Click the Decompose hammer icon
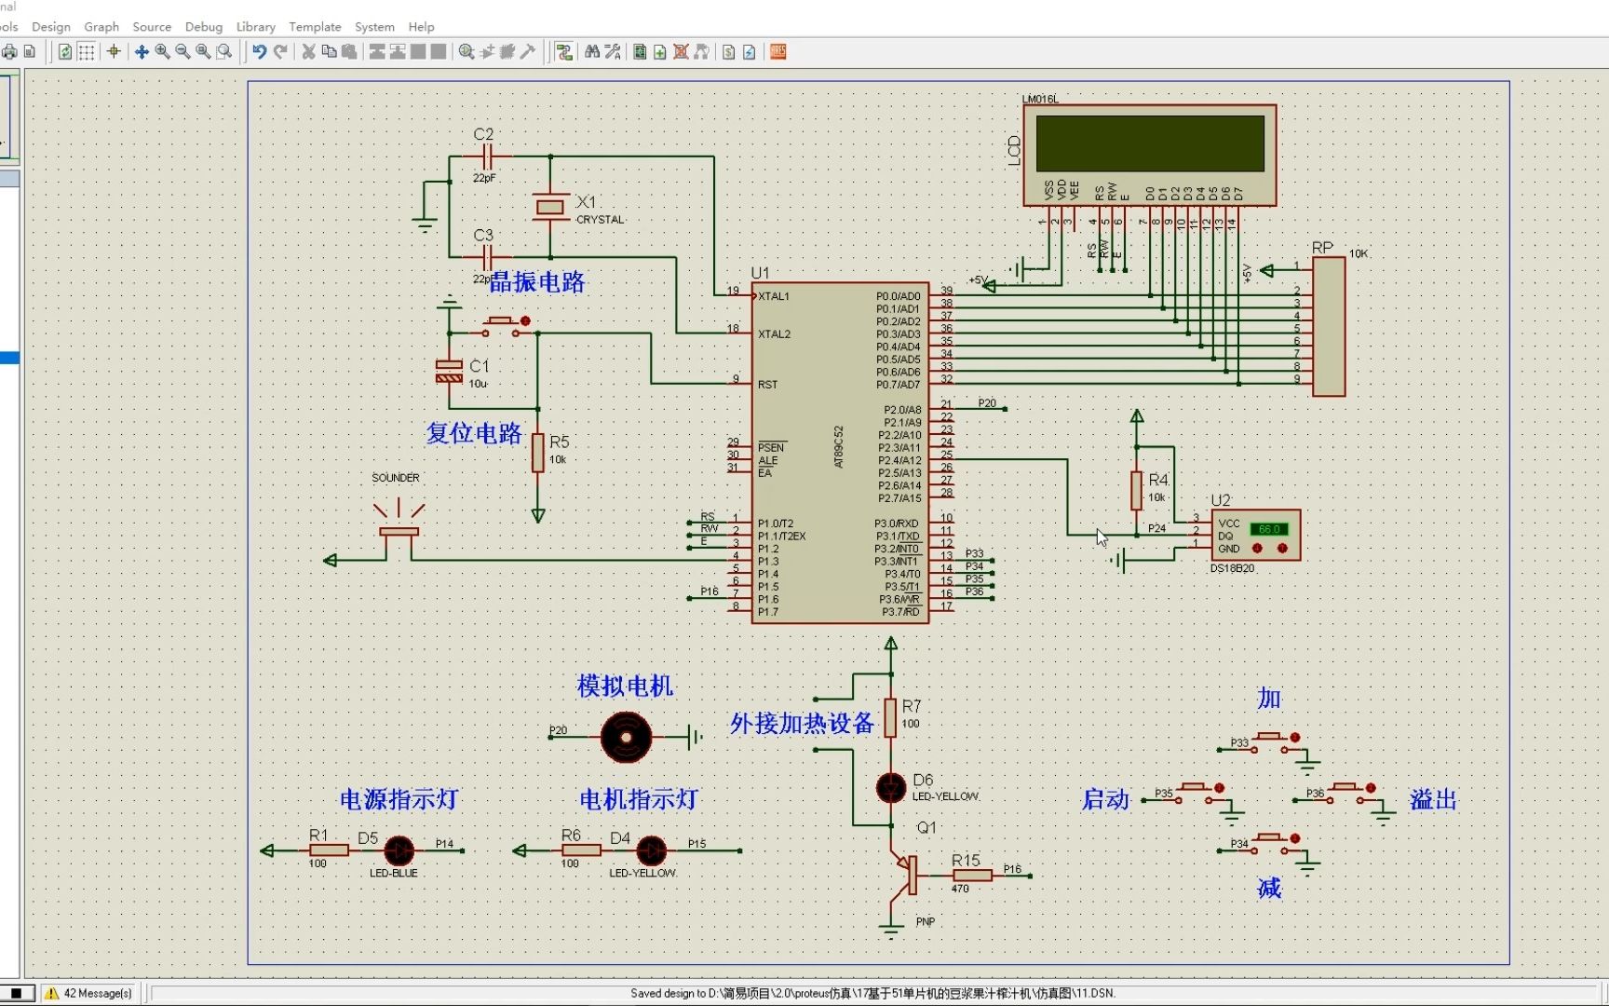The height and width of the screenshot is (1006, 1609). coord(528,52)
